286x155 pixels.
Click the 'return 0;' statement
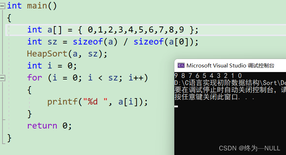[x=49, y=126]
